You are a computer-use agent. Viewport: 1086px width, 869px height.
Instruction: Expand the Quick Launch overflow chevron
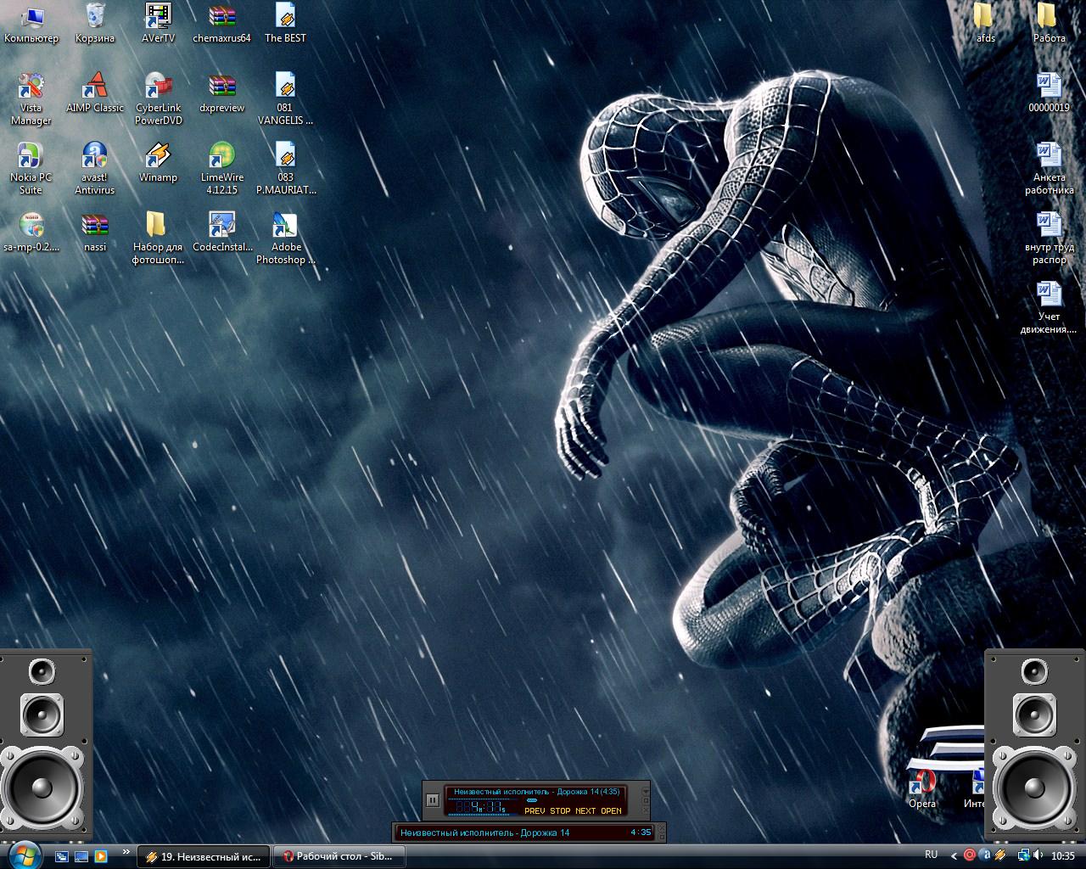(x=126, y=852)
